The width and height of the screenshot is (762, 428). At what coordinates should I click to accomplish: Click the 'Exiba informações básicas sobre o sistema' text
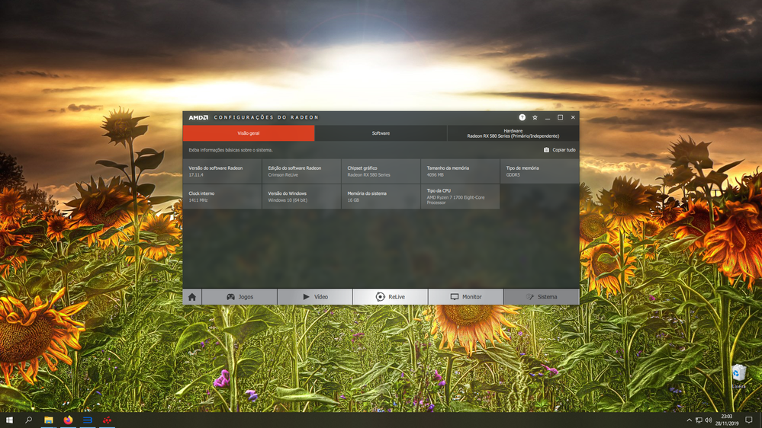tap(230, 150)
